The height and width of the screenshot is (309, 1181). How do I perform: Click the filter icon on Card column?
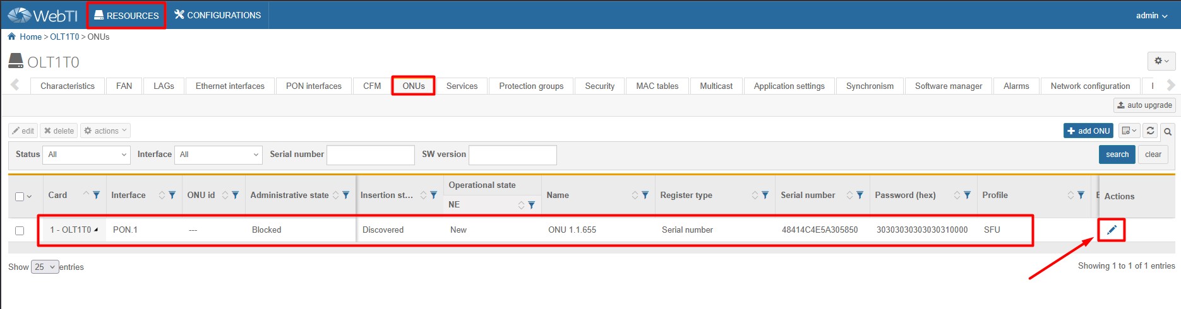click(x=96, y=195)
